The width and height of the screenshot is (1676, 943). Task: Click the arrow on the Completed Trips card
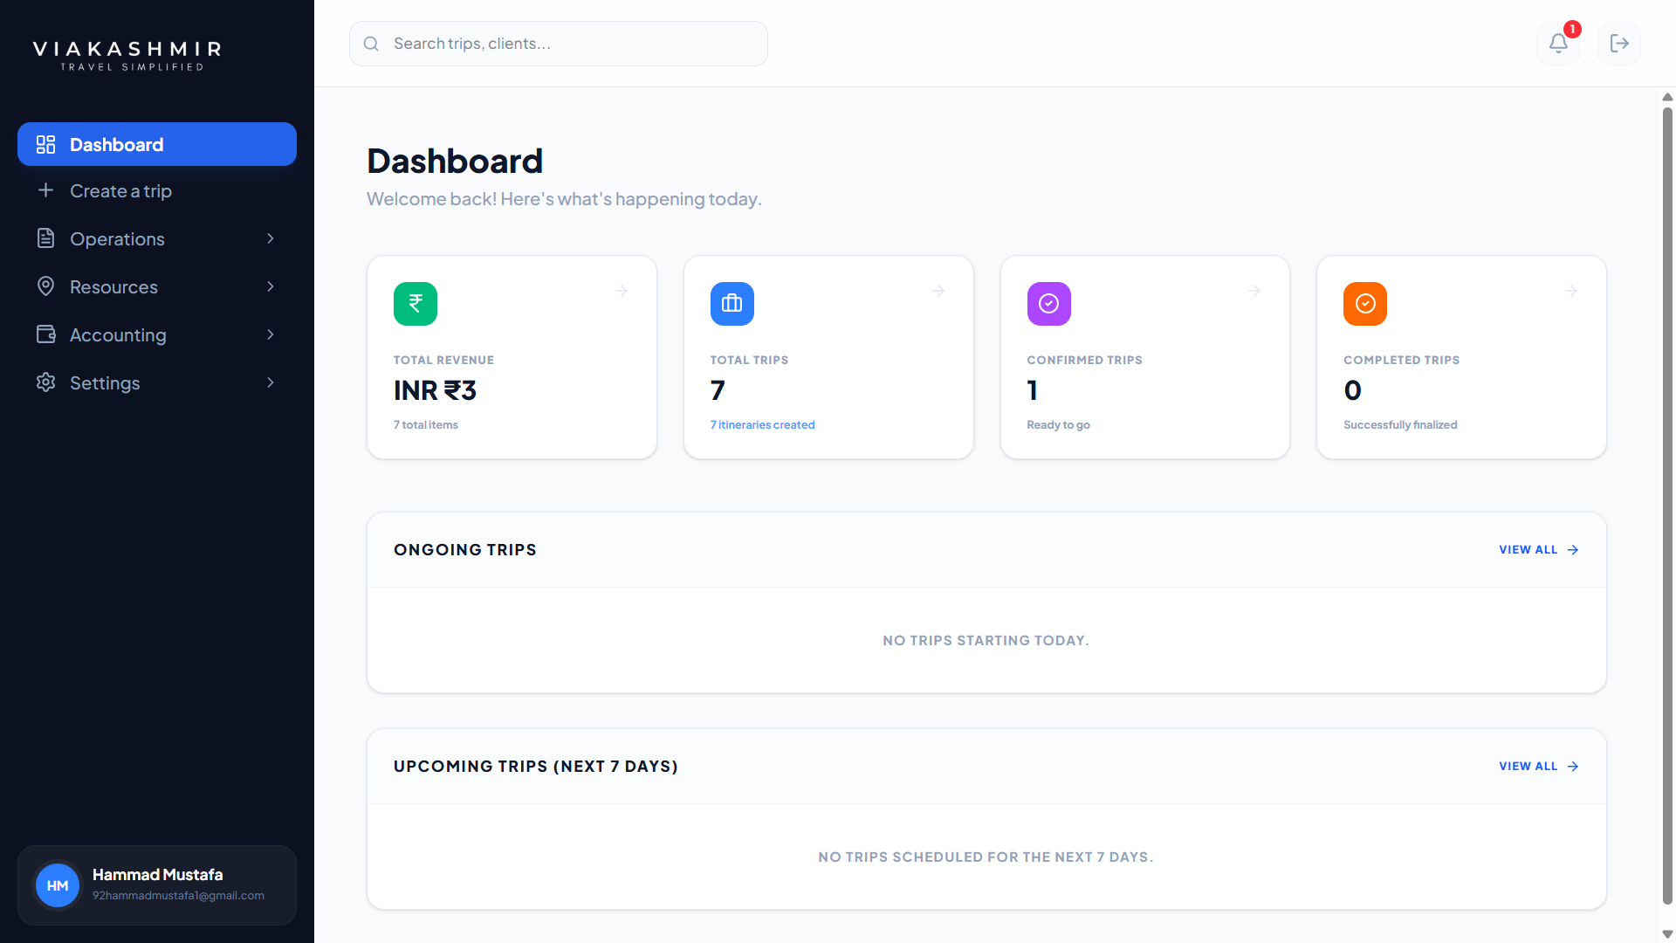[1571, 291]
